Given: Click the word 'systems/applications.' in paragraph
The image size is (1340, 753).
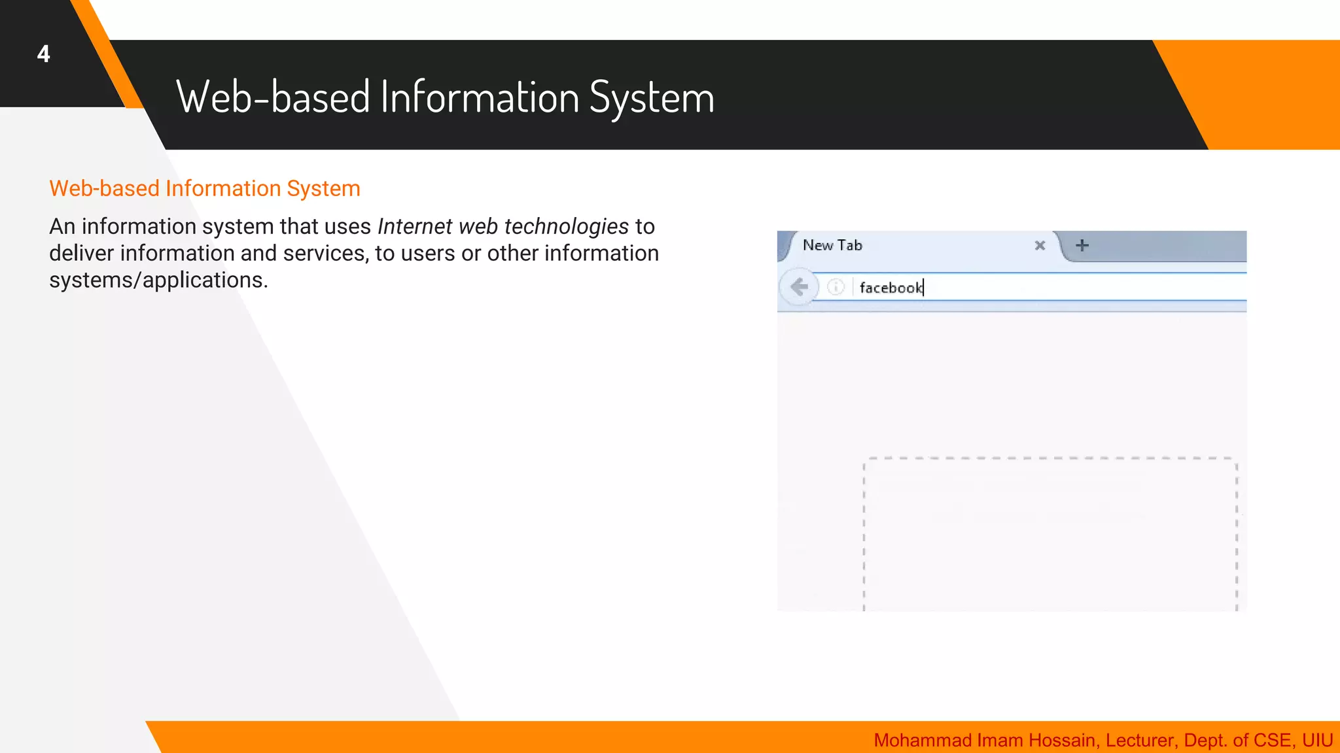Looking at the screenshot, I should [158, 280].
